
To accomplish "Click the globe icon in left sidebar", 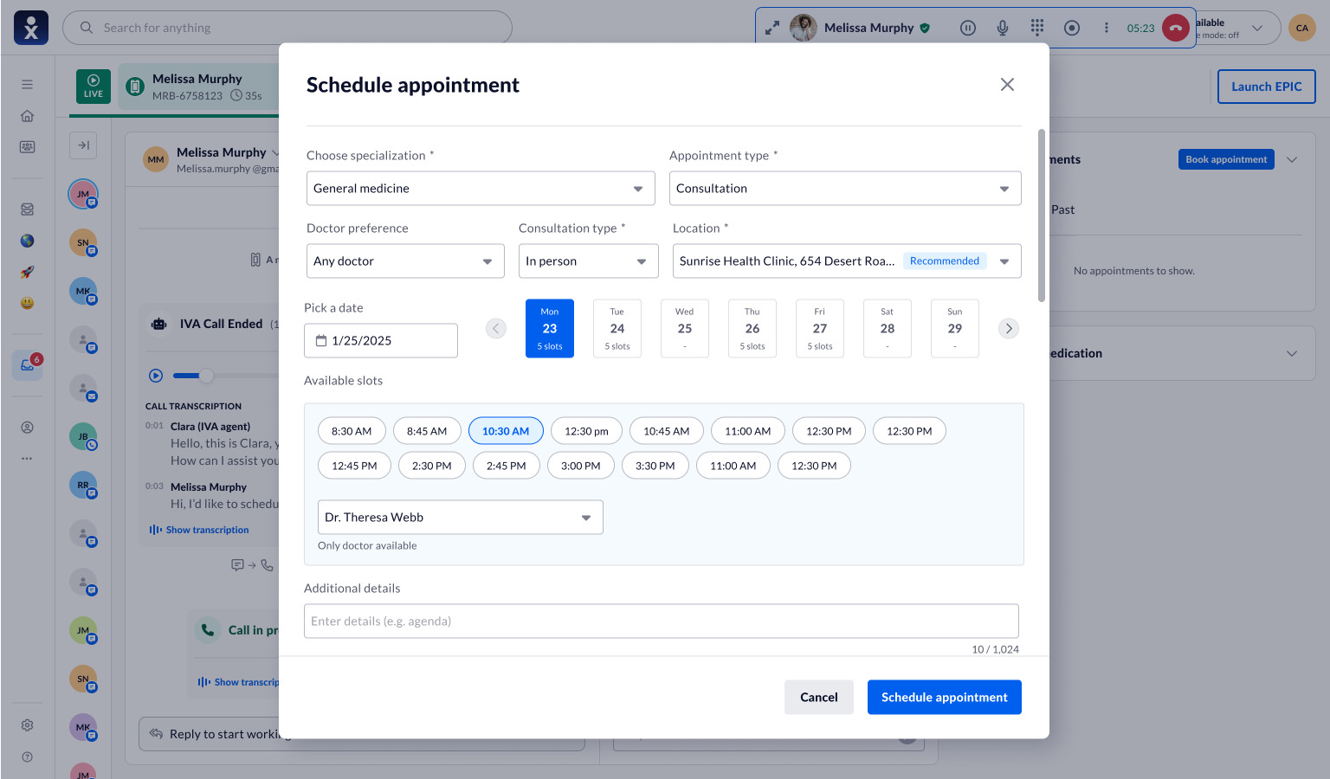I will (x=27, y=241).
